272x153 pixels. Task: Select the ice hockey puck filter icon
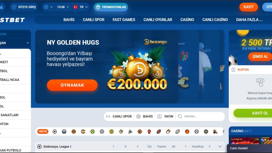(64, 132)
